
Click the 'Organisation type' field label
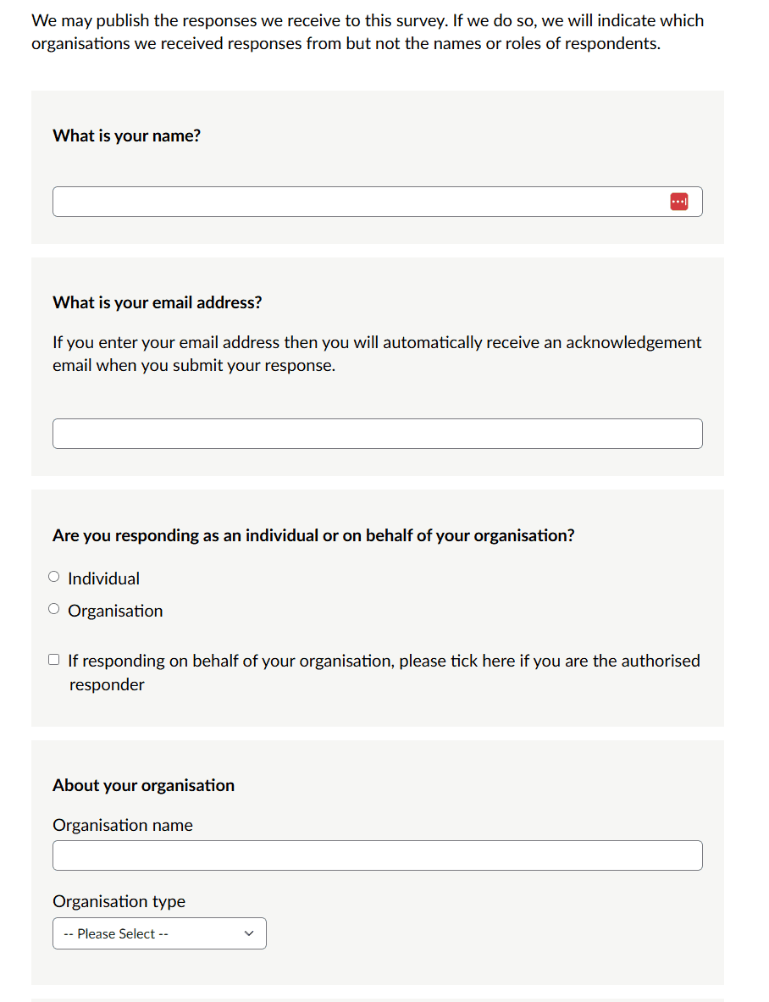[x=119, y=901]
